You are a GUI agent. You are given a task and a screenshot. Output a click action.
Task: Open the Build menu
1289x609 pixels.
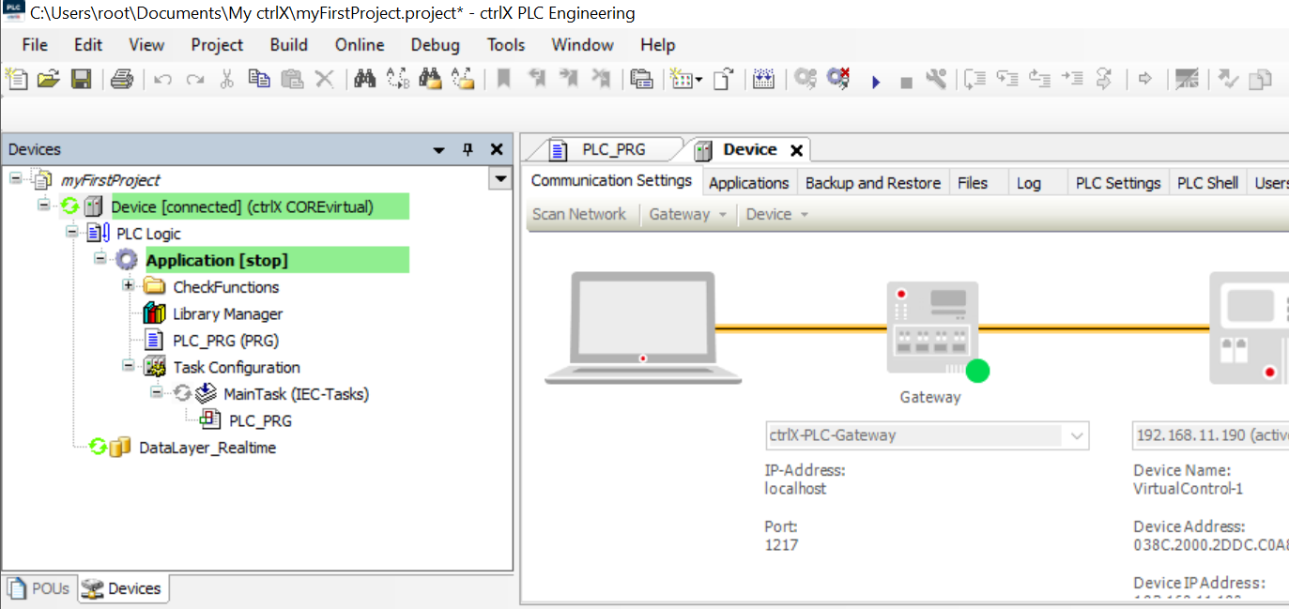click(288, 45)
